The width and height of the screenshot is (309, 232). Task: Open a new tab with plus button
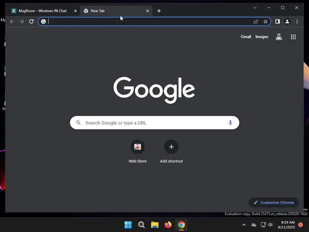(159, 11)
